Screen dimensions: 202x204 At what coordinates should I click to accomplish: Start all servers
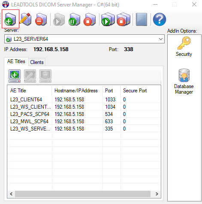pyautogui.click(x=108, y=19)
